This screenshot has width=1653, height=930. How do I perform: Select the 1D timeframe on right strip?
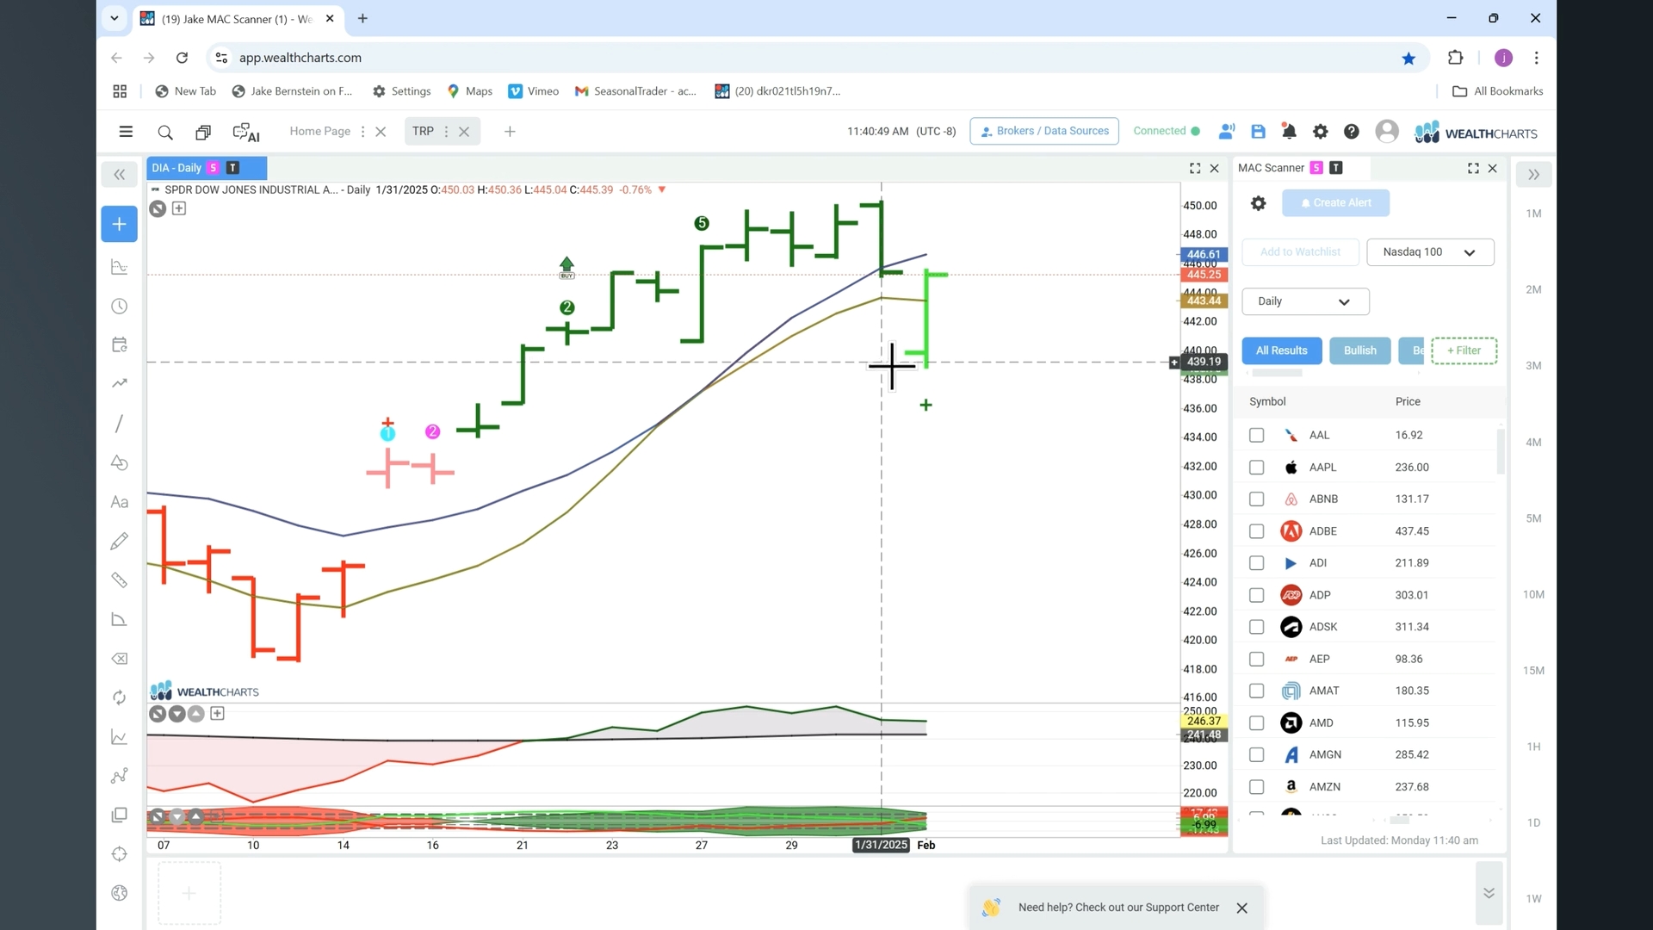tap(1533, 823)
